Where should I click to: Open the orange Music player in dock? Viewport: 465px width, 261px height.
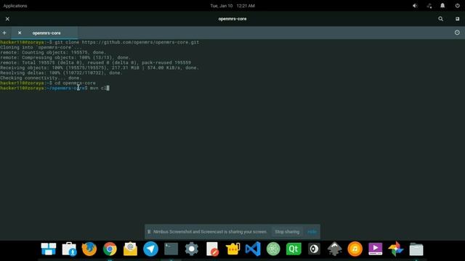[355, 249]
